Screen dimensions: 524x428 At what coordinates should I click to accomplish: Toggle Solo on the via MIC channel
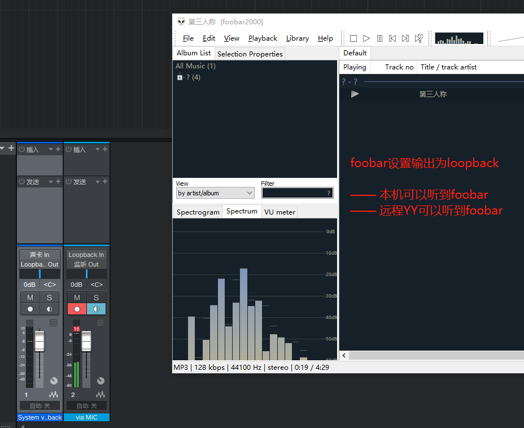[x=96, y=298]
